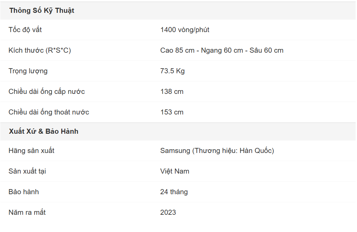
Task: Select the "Chiều dài ống cấp nước" label
Action: (x=47, y=92)
